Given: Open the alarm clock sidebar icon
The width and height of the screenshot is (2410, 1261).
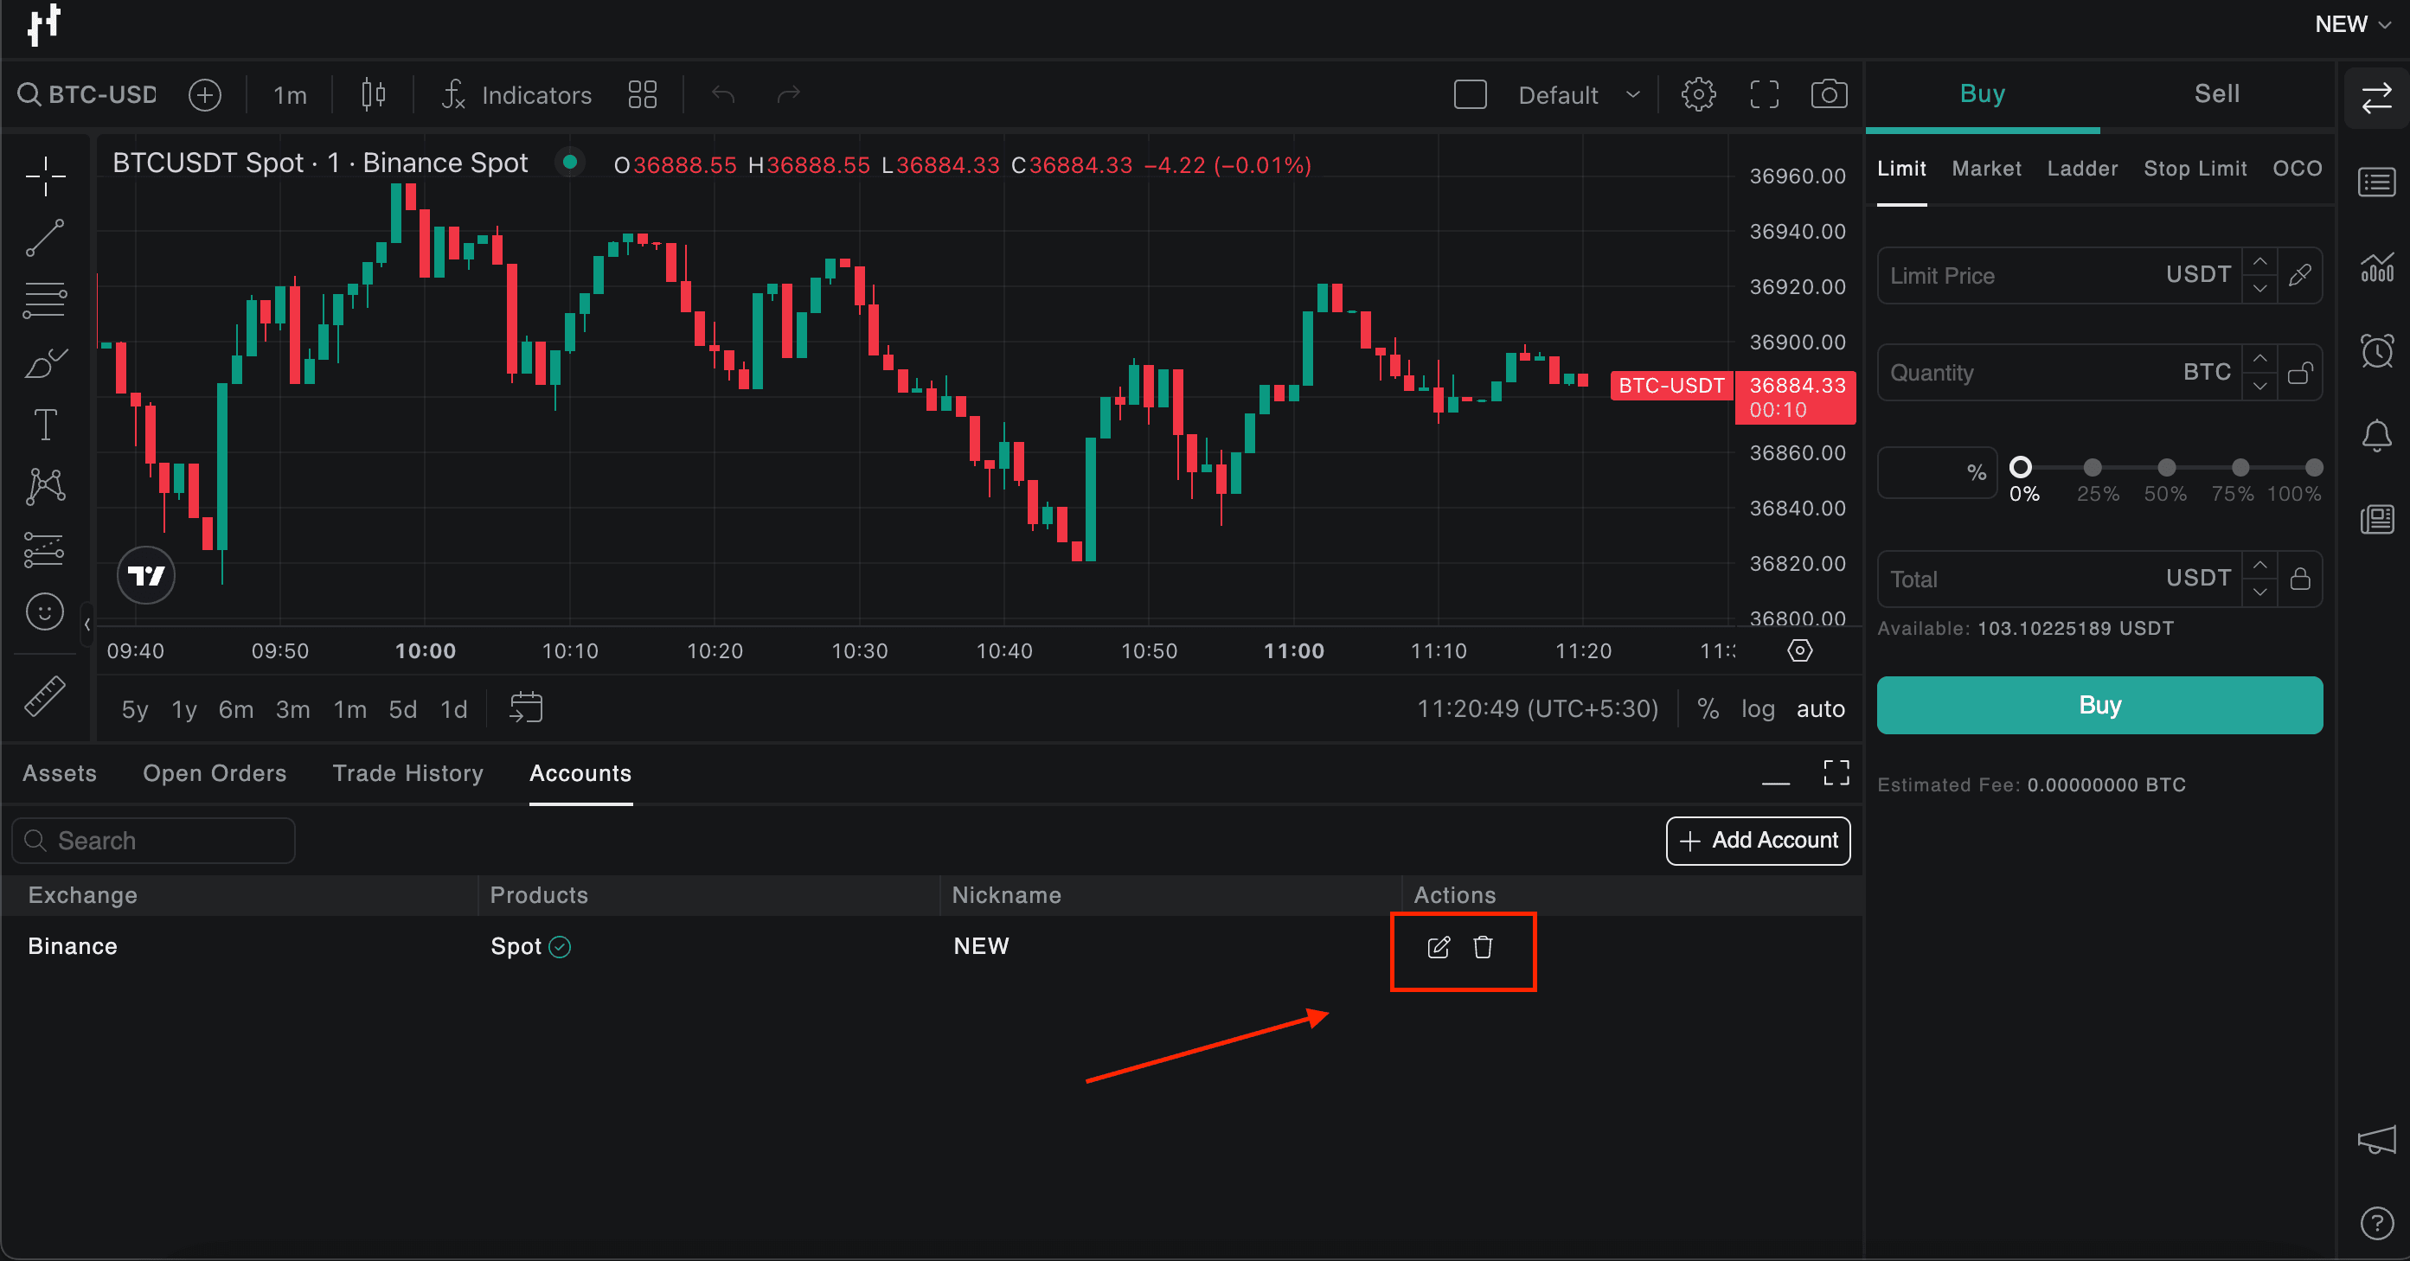Looking at the screenshot, I should (2376, 351).
